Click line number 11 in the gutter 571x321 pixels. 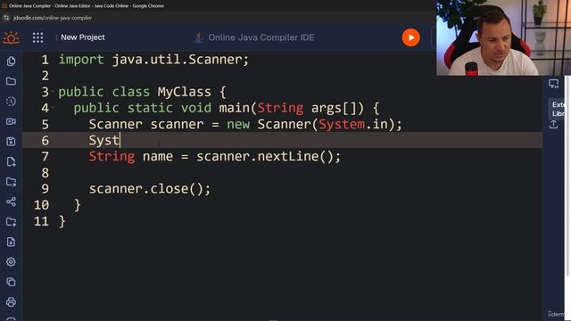tap(41, 221)
